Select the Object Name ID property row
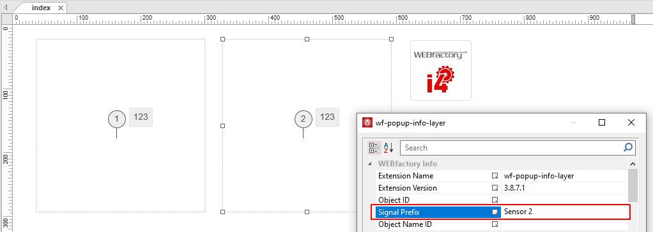The image size is (653, 232). (502, 224)
